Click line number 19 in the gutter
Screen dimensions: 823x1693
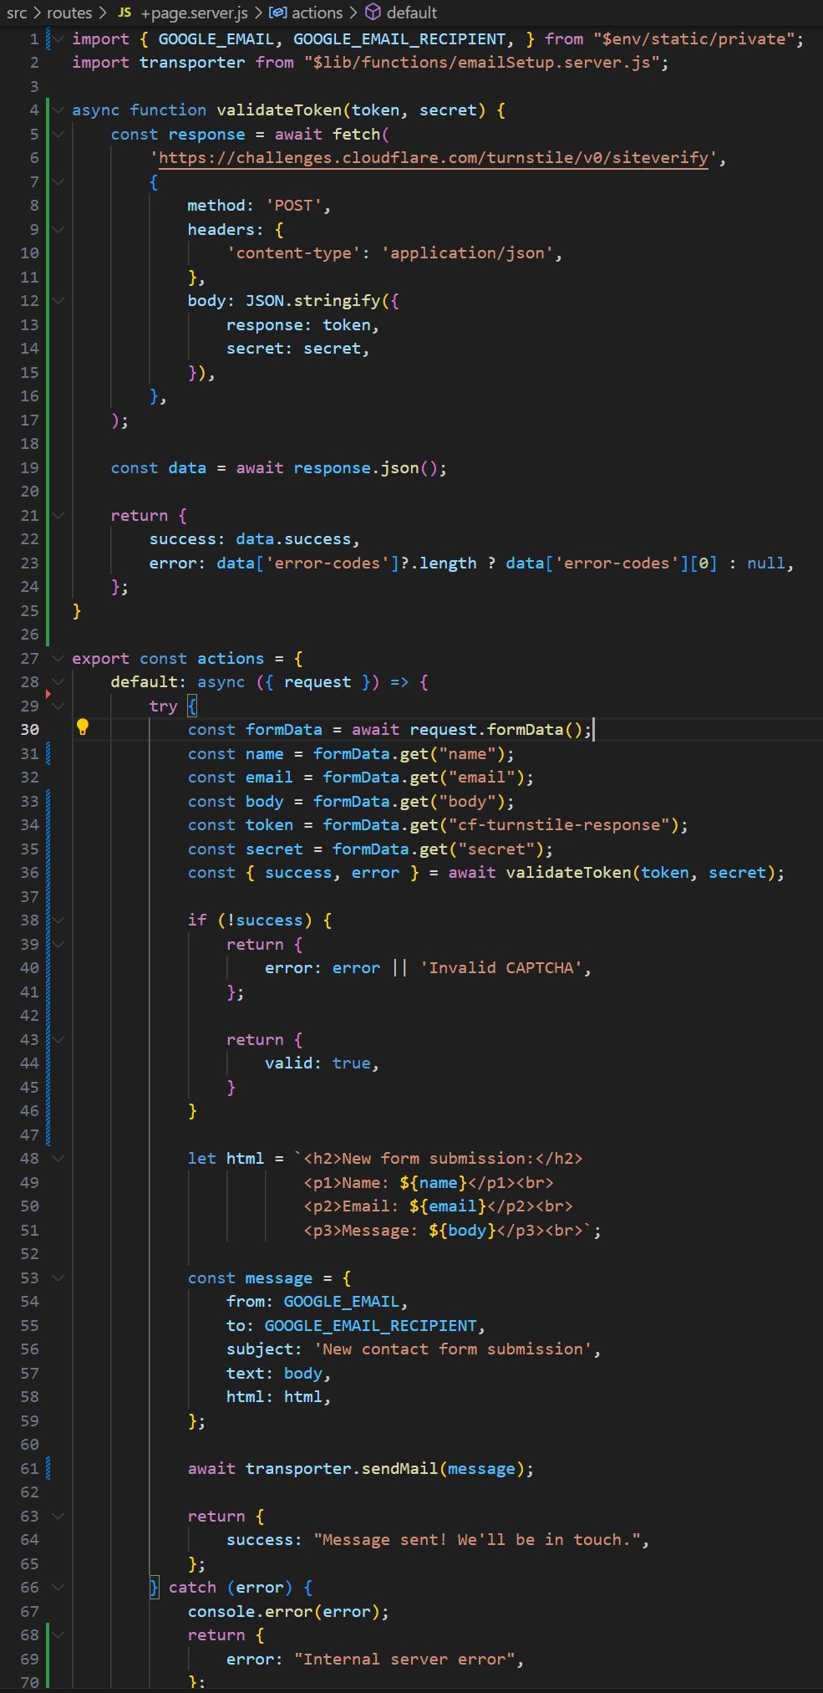(x=29, y=467)
